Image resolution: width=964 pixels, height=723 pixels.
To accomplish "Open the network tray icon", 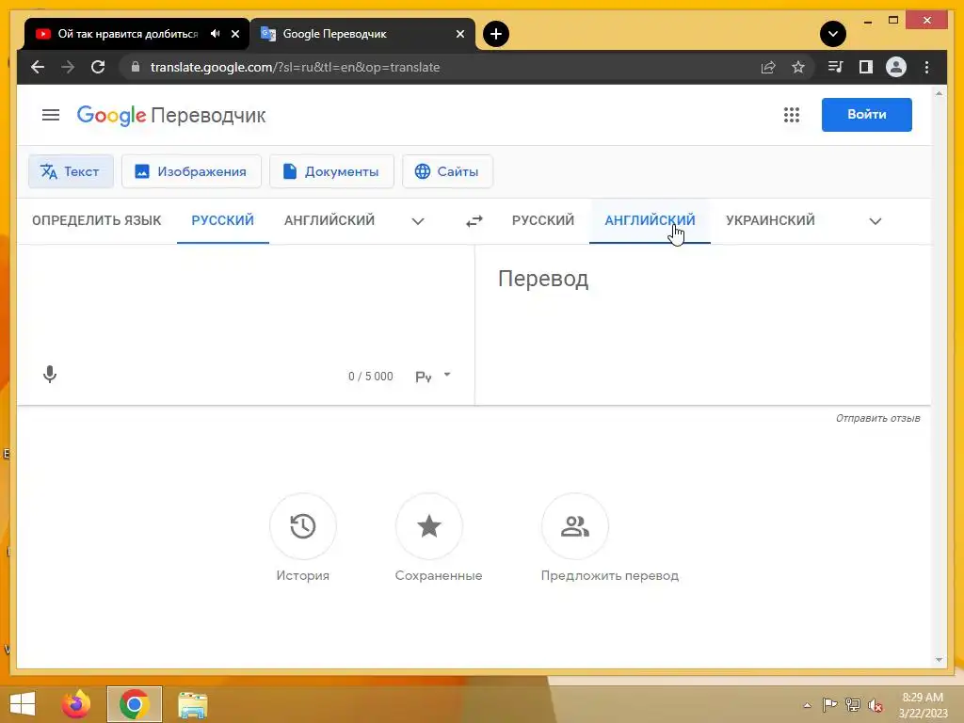I will [x=853, y=705].
